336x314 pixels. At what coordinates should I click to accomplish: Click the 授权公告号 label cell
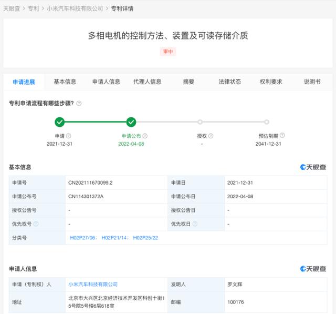point(37,210)
